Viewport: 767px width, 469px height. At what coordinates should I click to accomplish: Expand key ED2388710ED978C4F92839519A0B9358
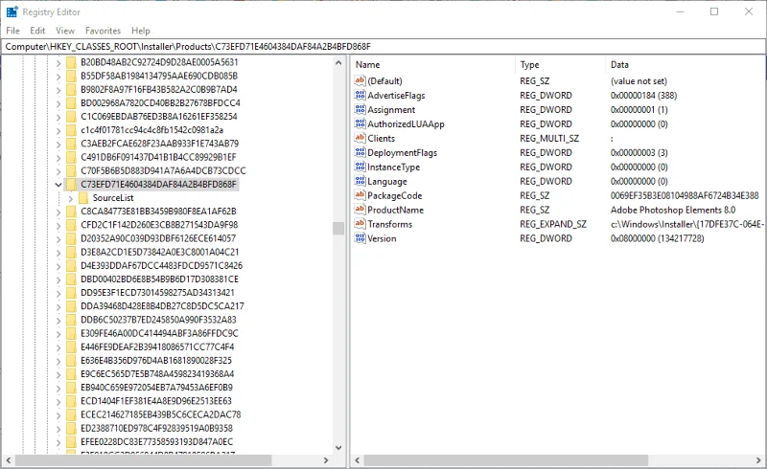pyautogui.click(x=58, y=428)
